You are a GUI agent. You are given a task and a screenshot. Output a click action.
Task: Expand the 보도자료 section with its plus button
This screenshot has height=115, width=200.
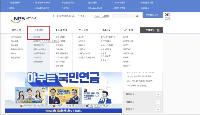point(158,94)
